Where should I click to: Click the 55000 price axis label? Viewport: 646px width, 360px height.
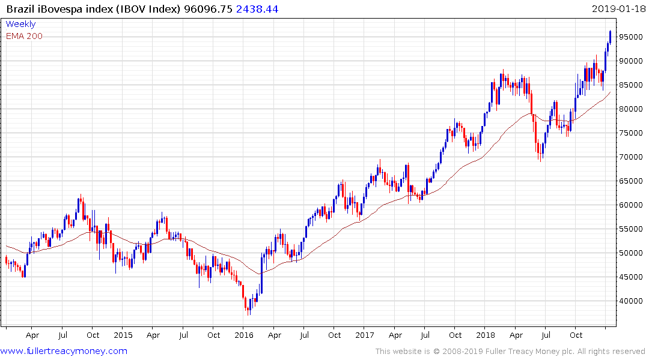[630, 229]
